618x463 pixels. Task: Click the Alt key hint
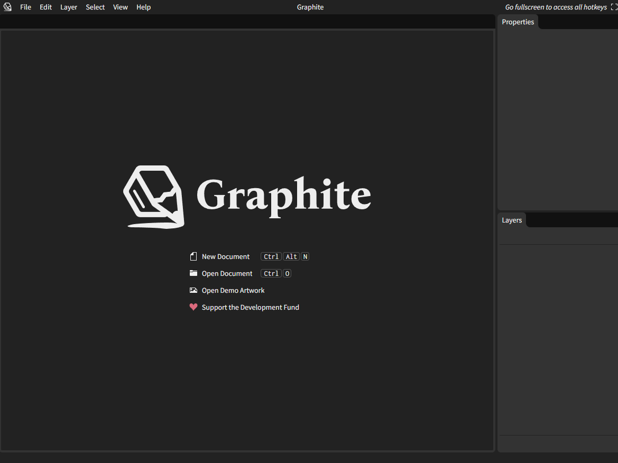click(x=291, y=256)
